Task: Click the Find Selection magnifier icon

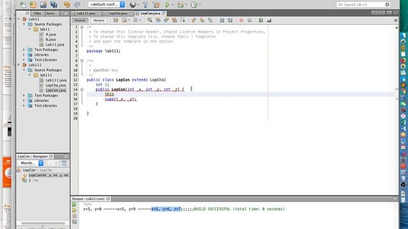Action: [x=150, y=20]
